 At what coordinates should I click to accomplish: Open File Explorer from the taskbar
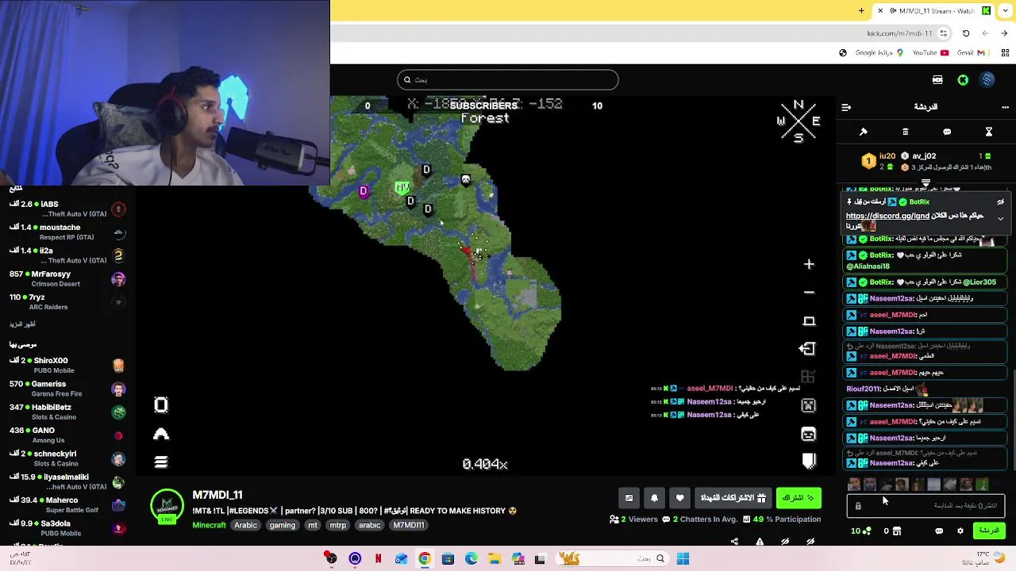(x=494, y=559)
